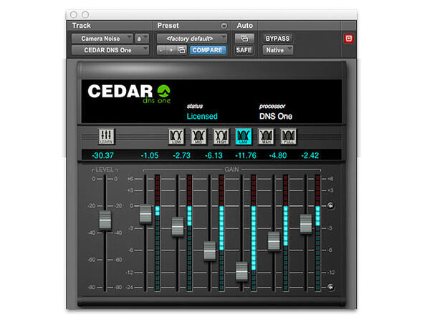The image size is (437, 322).
Task: Toggle automation SAFE mode
Action: 244,50
